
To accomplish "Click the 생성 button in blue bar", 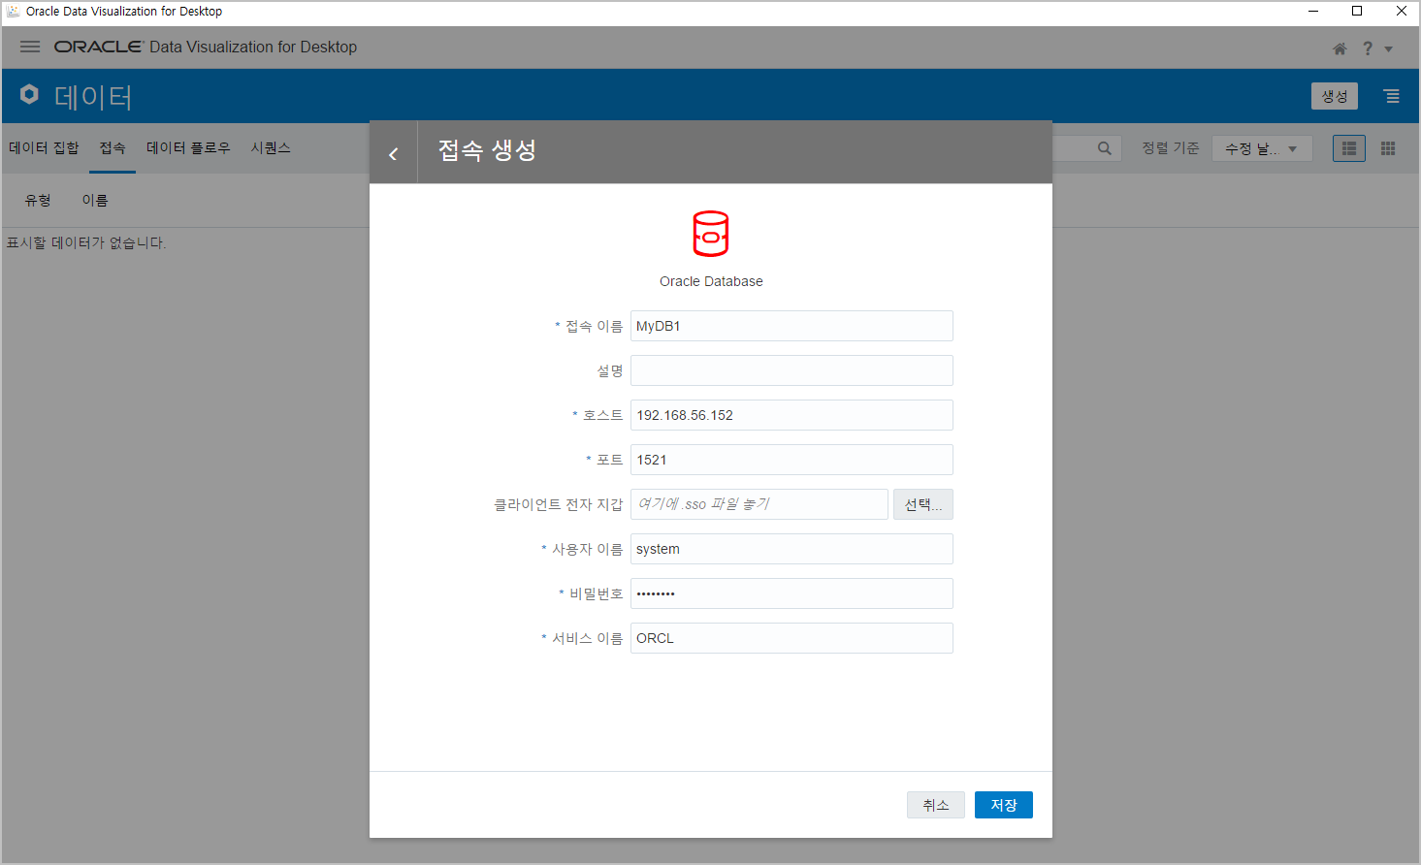I will (x=1335, y=96).
